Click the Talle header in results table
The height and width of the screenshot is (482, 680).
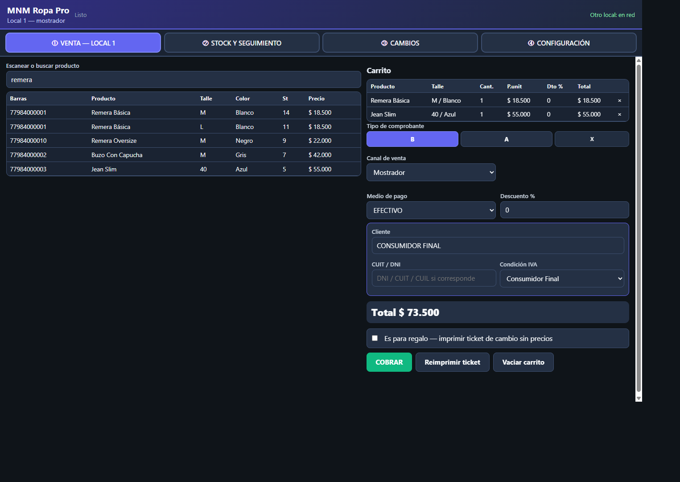[x=206, y=99]
